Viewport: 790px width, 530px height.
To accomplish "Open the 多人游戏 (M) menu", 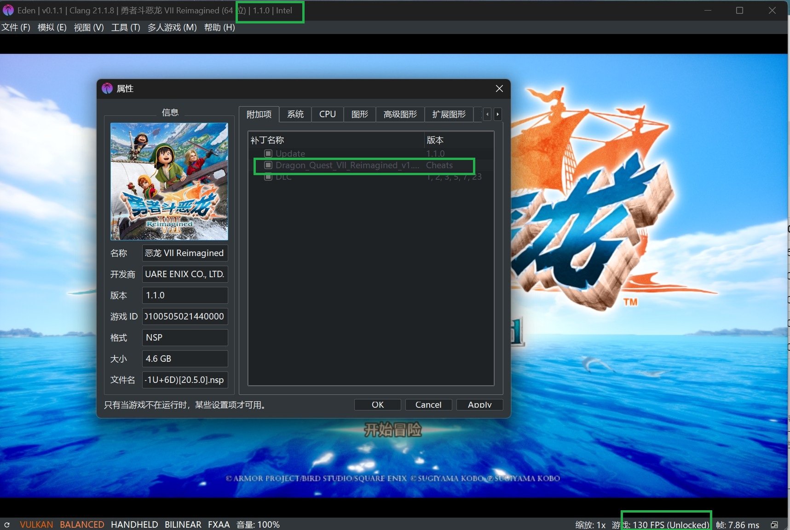I will tap(172, 27).
